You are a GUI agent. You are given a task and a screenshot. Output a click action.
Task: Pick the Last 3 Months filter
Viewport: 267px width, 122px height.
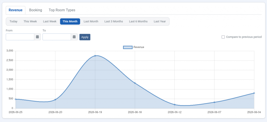pos(114,22)
